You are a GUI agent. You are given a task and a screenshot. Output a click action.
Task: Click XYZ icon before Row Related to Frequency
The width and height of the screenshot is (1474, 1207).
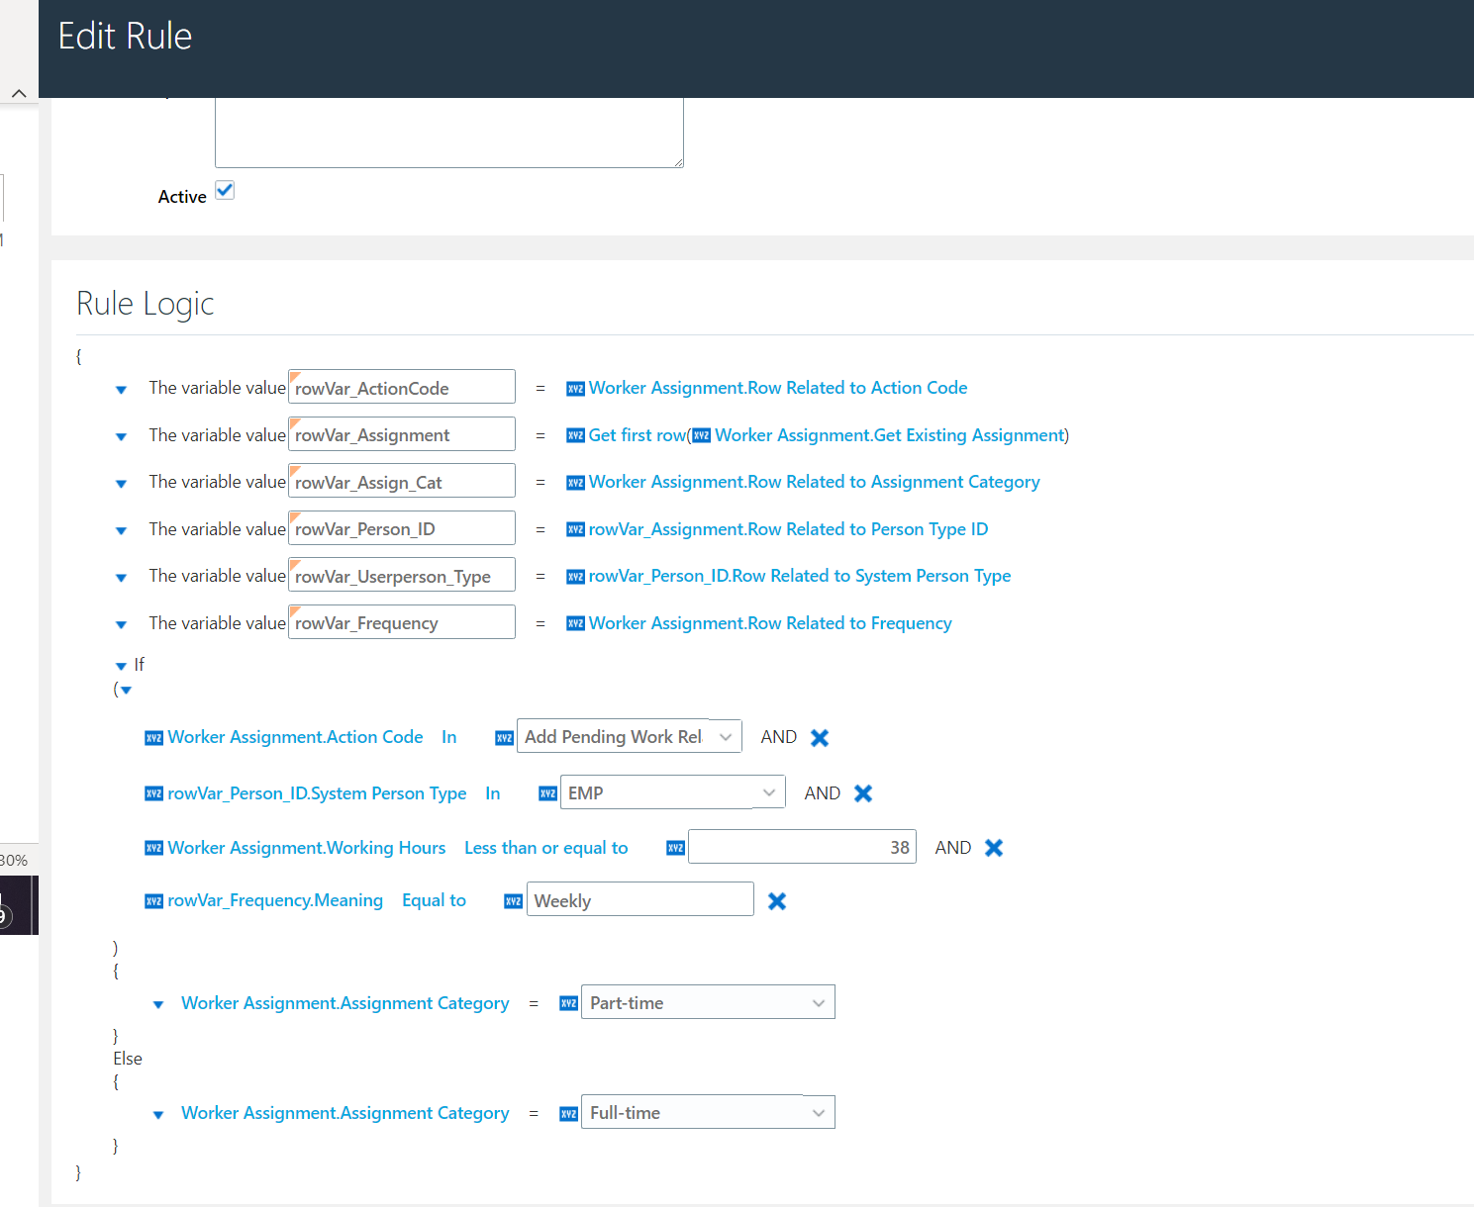pos(575,624)
